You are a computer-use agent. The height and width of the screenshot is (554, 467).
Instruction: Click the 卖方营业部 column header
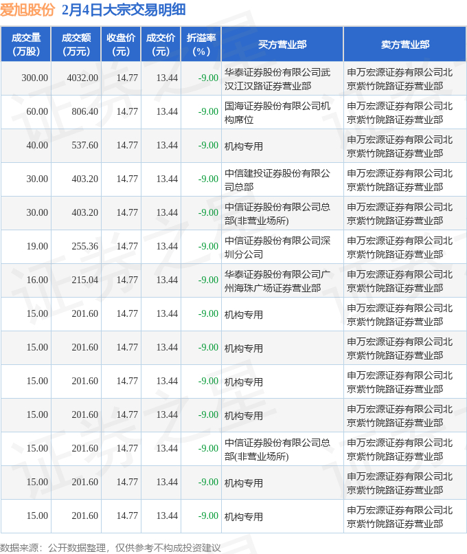coord(405,45)
